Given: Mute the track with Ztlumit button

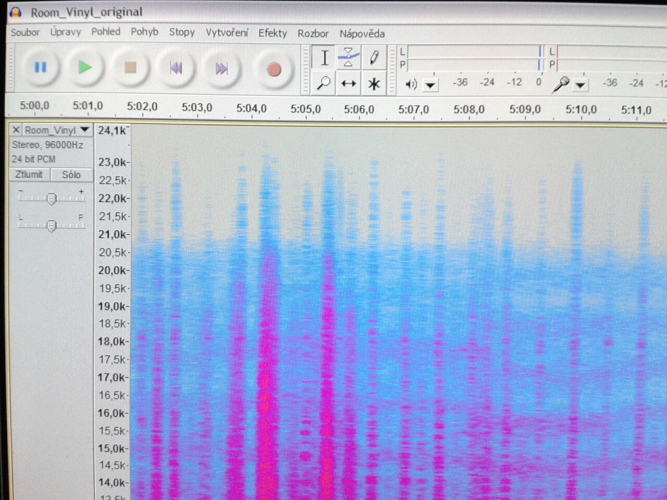Looking at the screenshot, I should pyautogui.click(x=29, y=174).
